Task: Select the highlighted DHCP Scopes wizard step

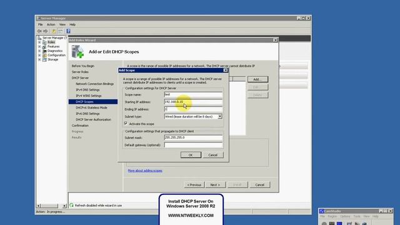Action: [x=93, y=102]
